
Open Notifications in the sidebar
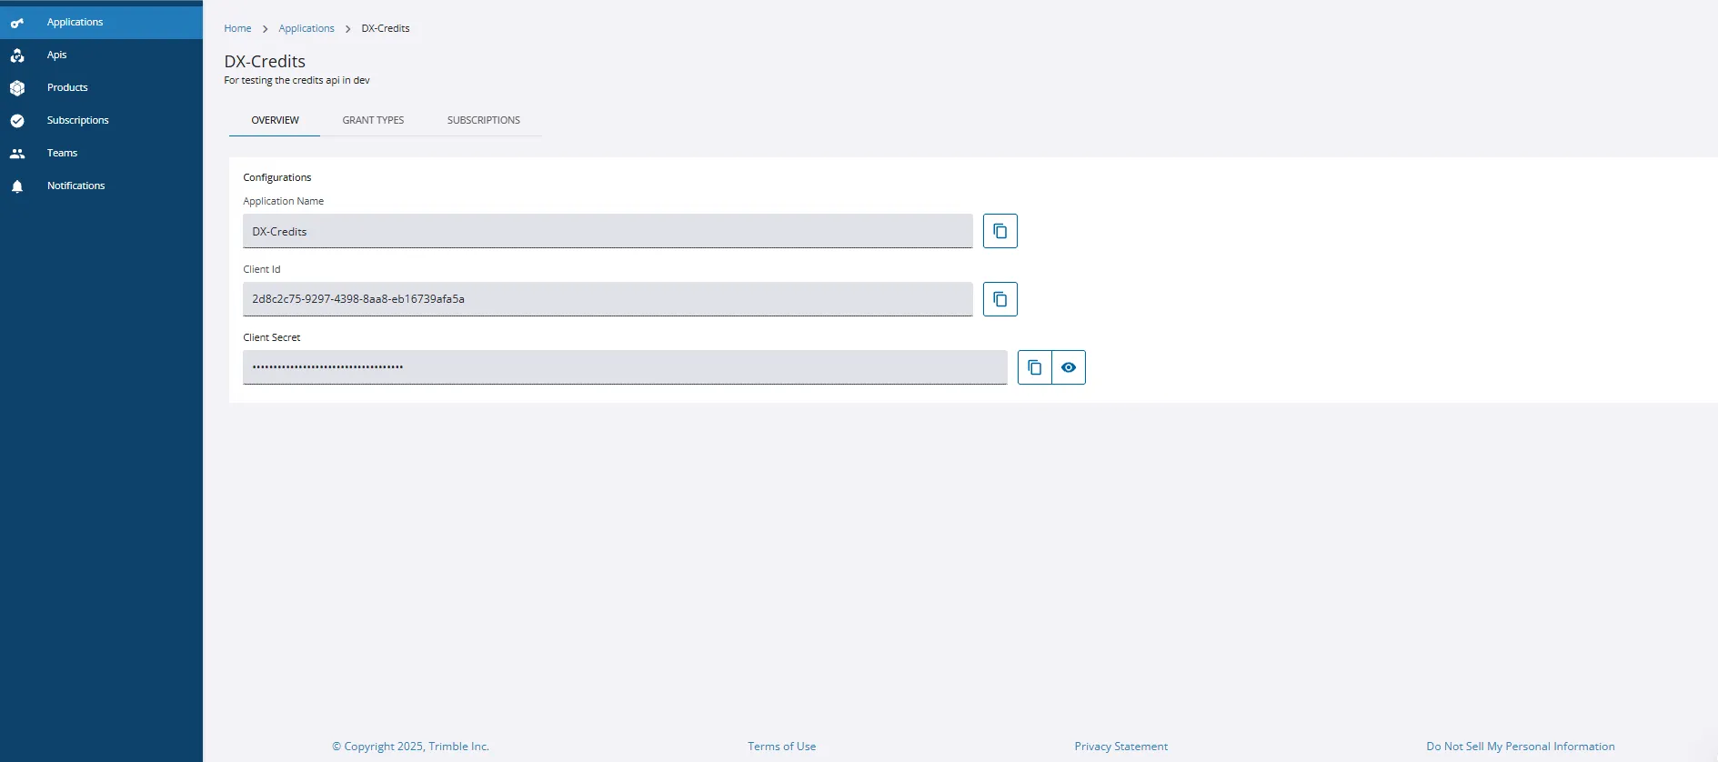(101, 185)
